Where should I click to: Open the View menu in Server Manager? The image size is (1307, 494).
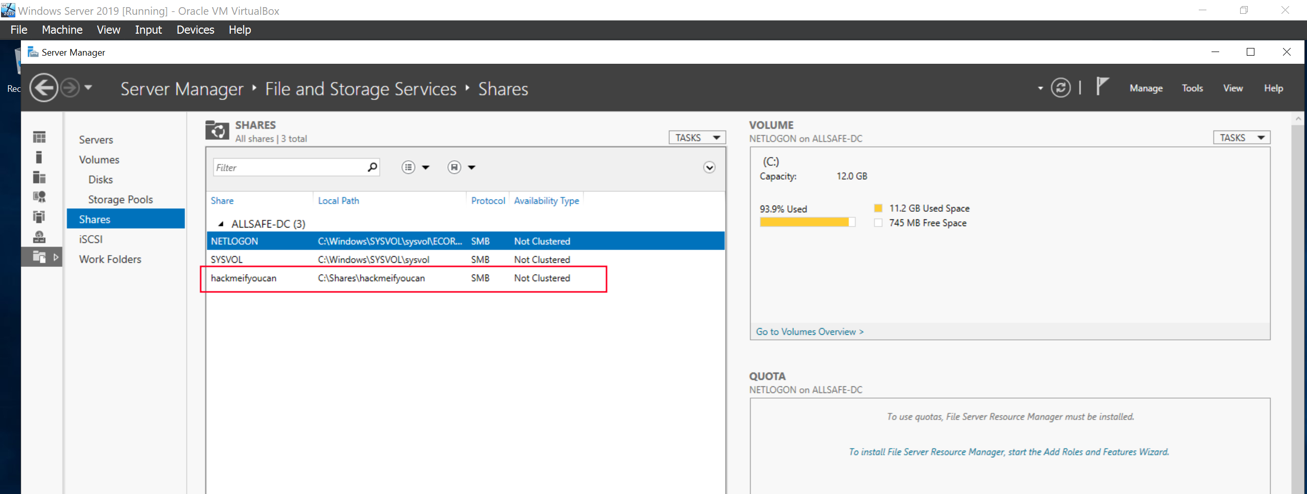(1232, 88)
